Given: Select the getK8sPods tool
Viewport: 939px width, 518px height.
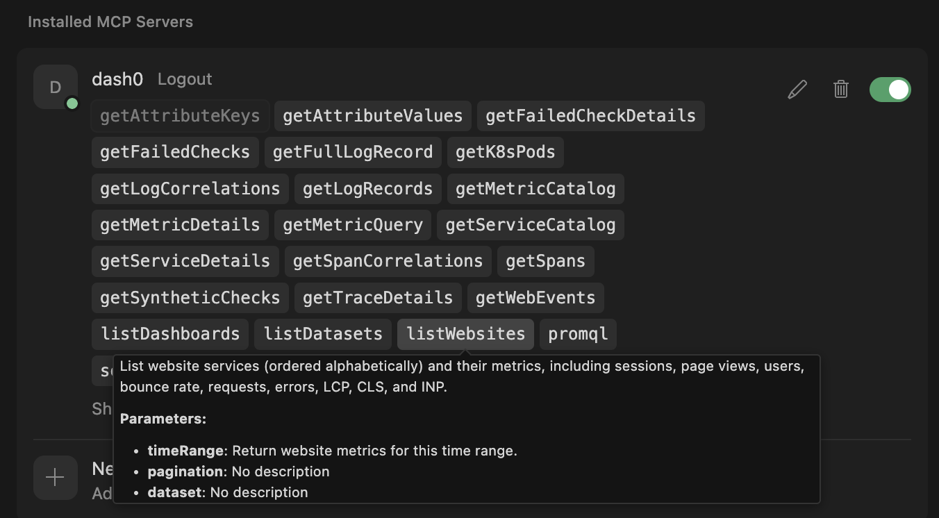Looking at the screenshot, I should tap(506, 152).
